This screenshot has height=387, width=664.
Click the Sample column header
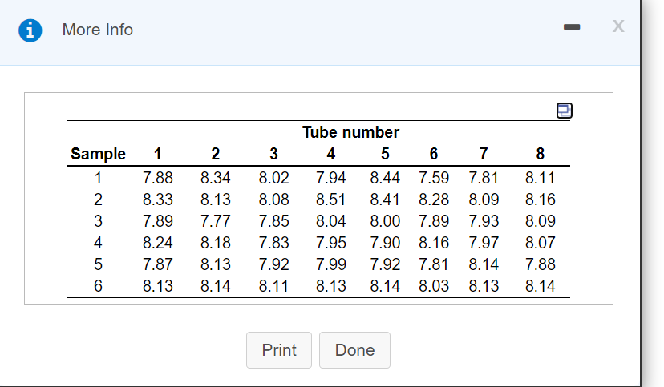click(98, 154)
